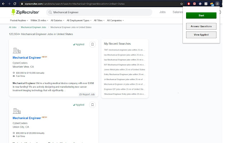Screen dimensions: 229x143
Task: Focus the Mechanical Engineer search field
Action: pos(99,12)
